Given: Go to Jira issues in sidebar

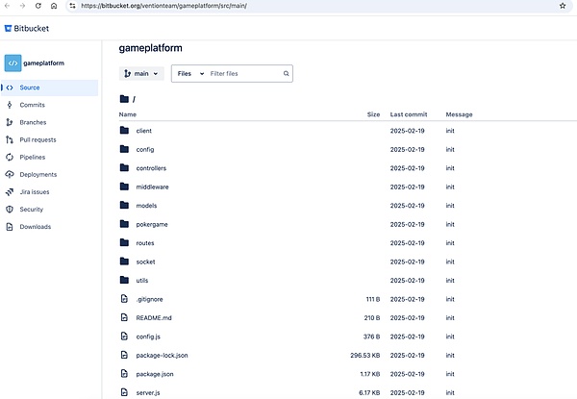Looking at the screenshot, I should (35, 191).
